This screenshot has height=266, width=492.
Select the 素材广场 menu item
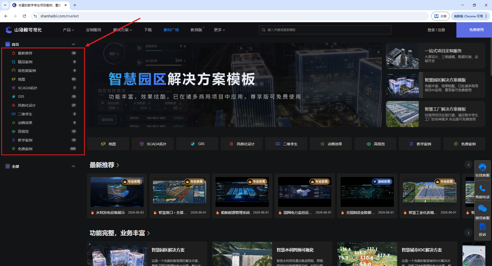(x=171, y=30)
